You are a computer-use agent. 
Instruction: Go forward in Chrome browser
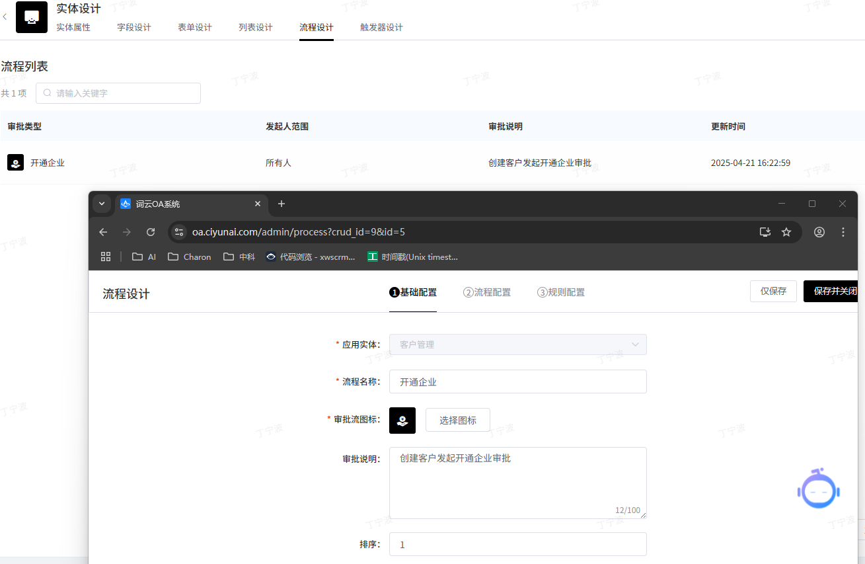coord(127,232)
